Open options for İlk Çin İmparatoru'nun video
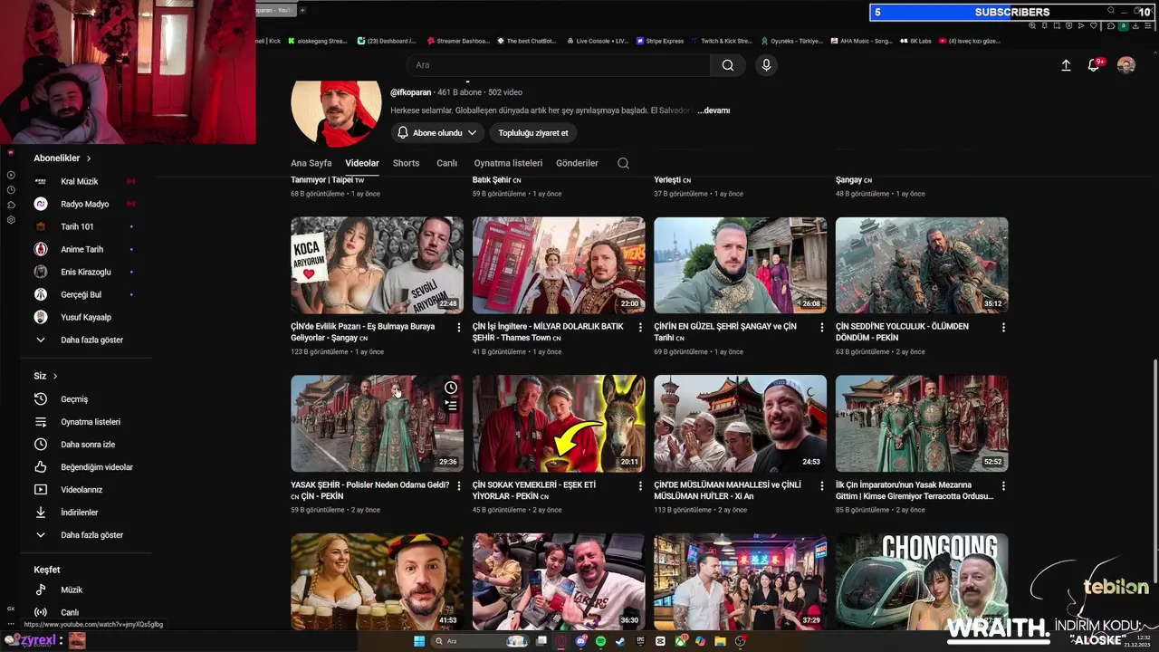This screenshot has height=652, width=1159. click(x=1003, y=485)
